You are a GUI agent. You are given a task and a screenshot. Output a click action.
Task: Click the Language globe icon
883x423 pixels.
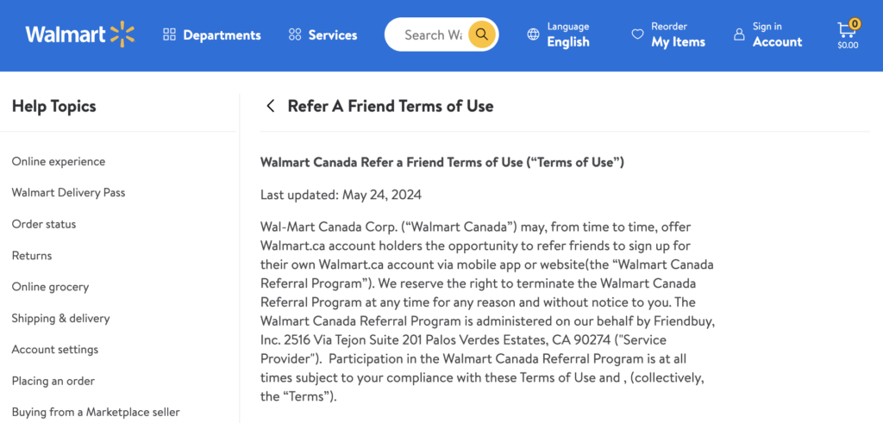tap(533, 34)
